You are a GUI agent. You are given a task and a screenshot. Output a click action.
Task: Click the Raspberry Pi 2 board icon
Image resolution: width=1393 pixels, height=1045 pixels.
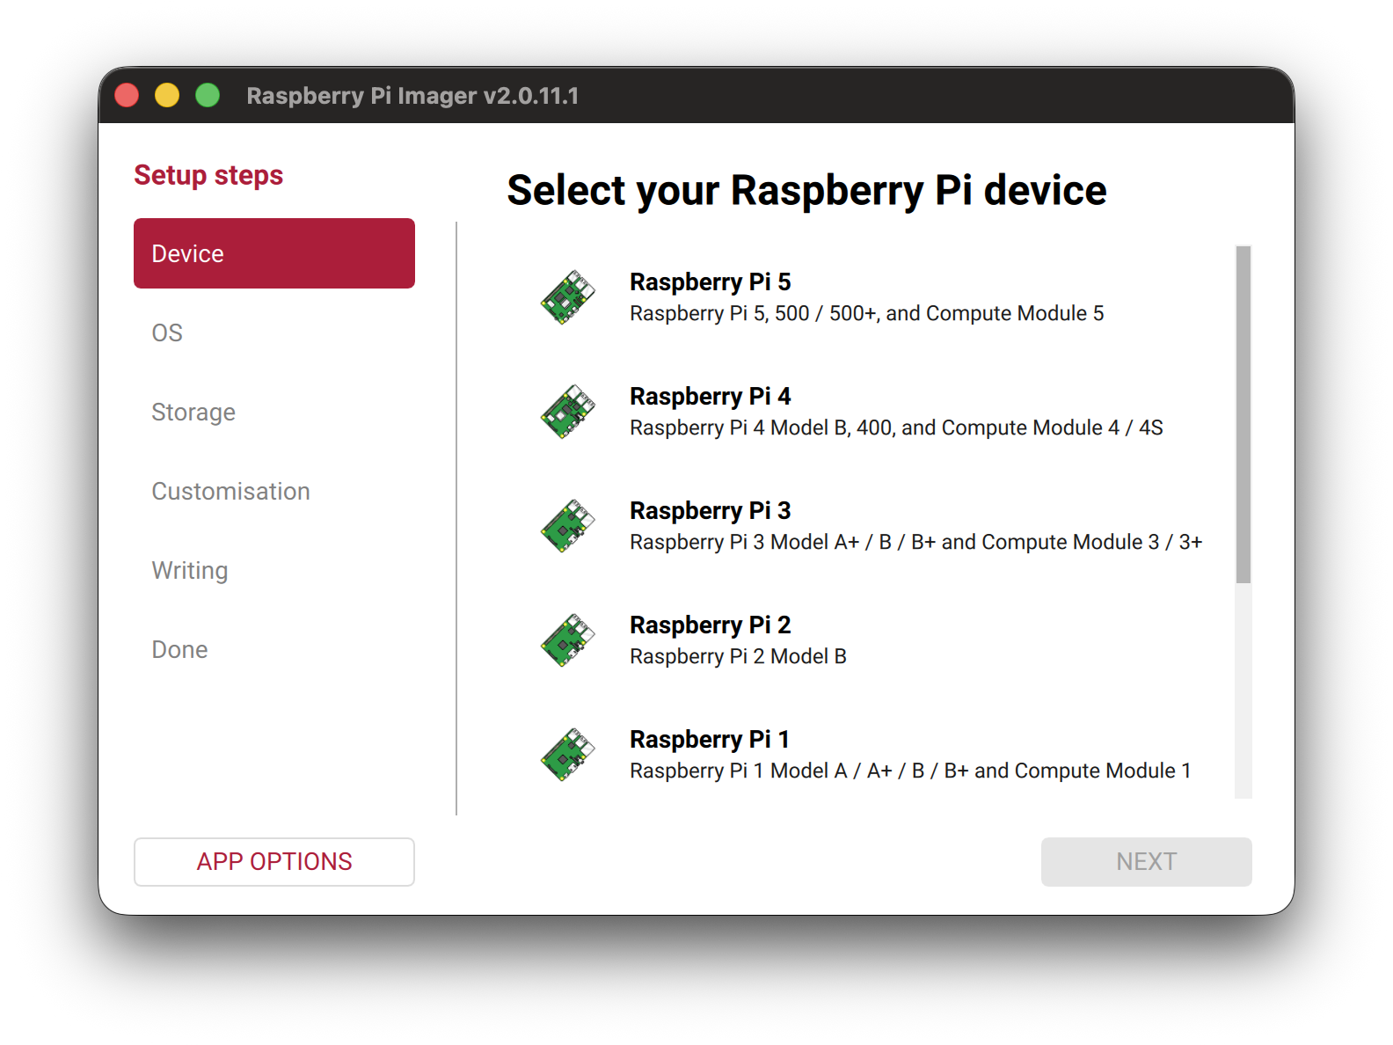[567, 640]
